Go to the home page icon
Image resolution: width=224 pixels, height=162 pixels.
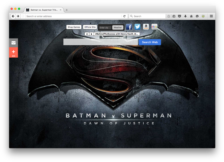pos(191,16)
